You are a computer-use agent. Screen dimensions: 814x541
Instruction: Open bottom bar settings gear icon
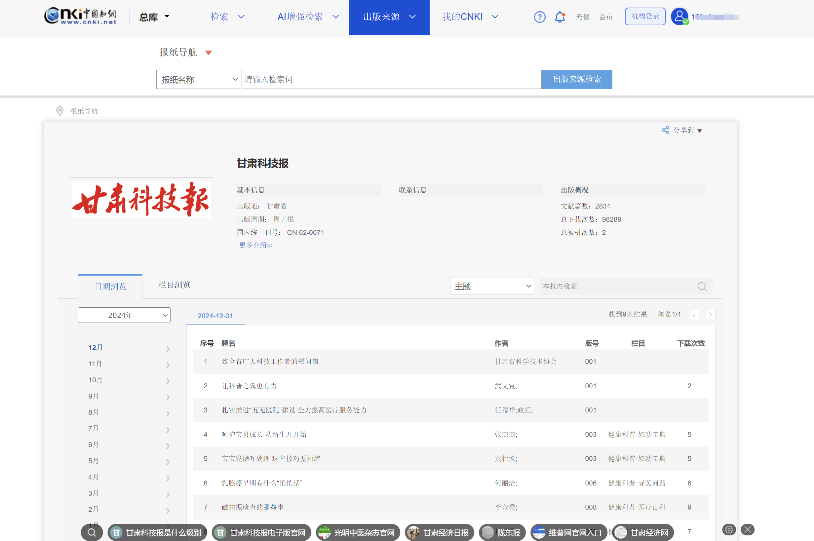(729, 530)
